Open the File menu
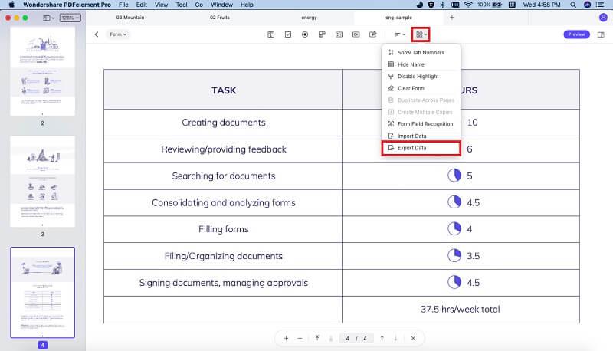Image resolution: width=613 pixels, height=351 pixels. click(x=123, y=5)
